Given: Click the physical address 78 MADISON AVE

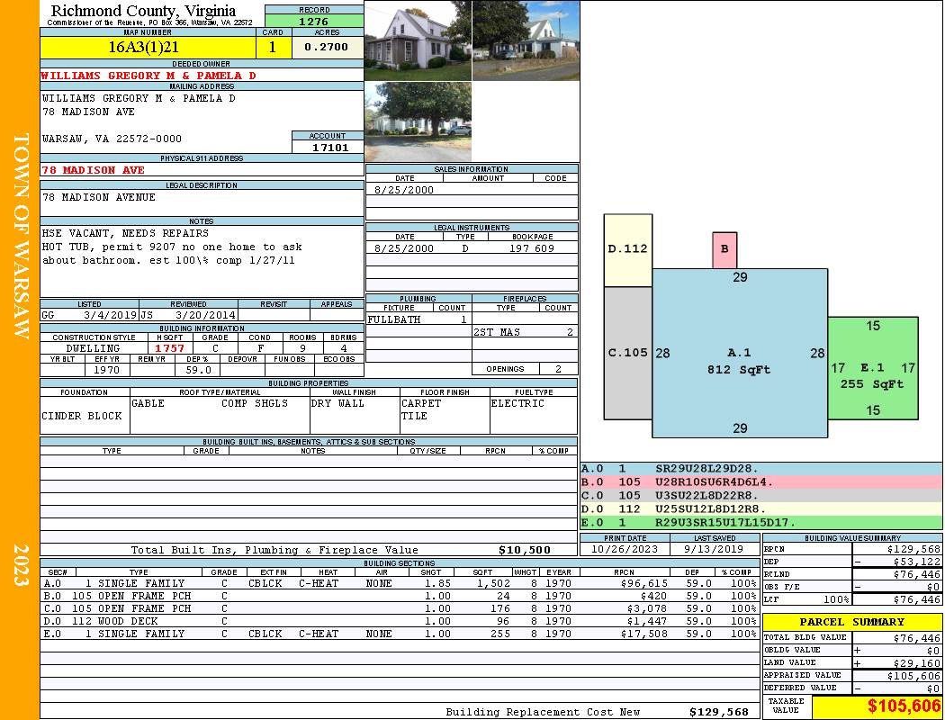Looking at the screenshot, I should 93,169.
